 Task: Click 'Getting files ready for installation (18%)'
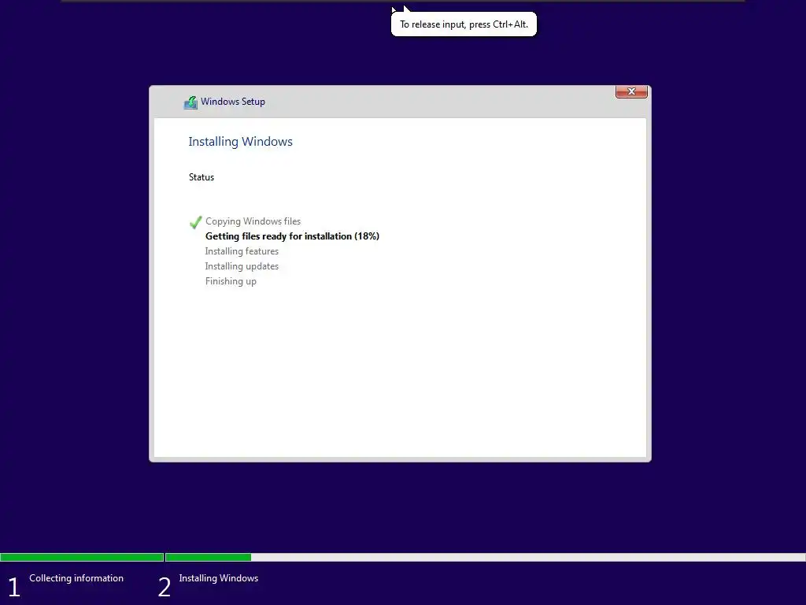point(293,236)
